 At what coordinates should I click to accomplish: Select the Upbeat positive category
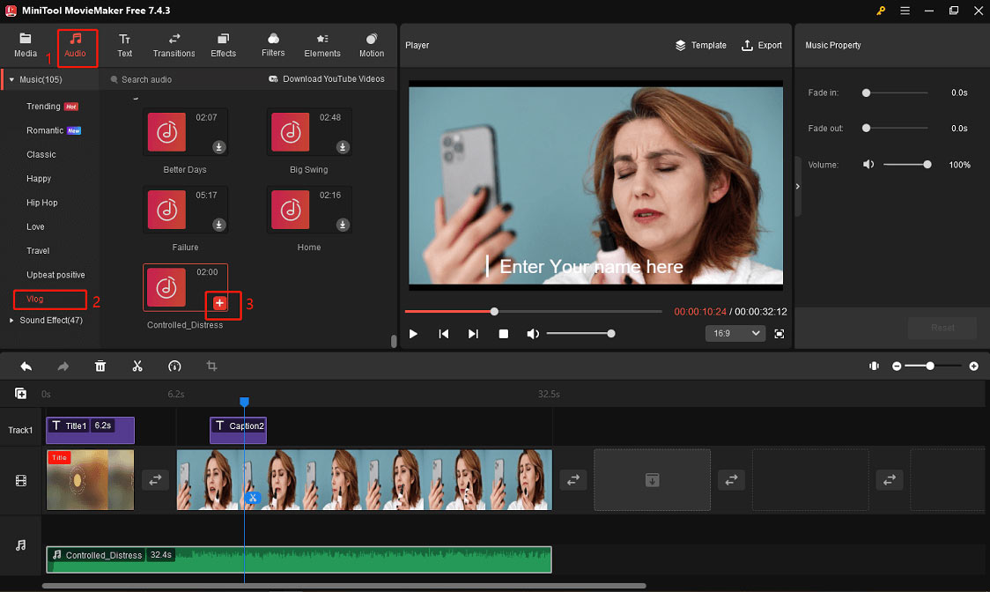pos(55,274)
